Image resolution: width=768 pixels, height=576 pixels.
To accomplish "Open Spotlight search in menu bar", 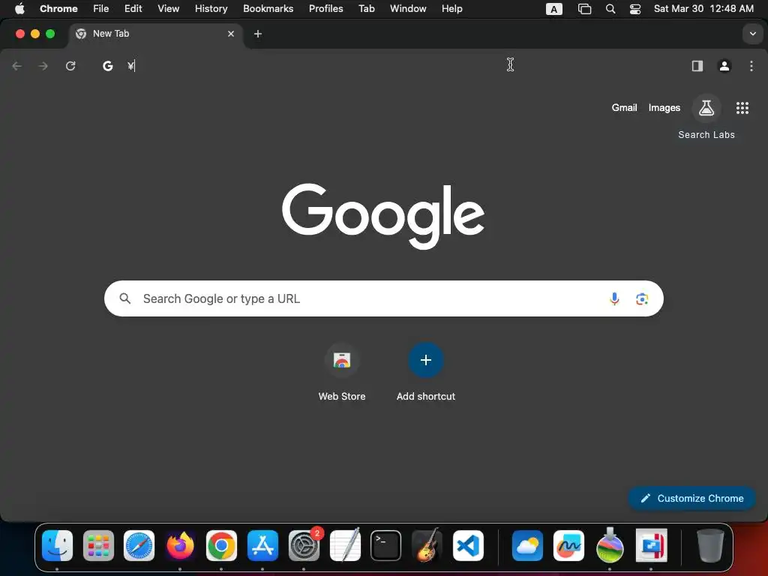I will (610, 9).
